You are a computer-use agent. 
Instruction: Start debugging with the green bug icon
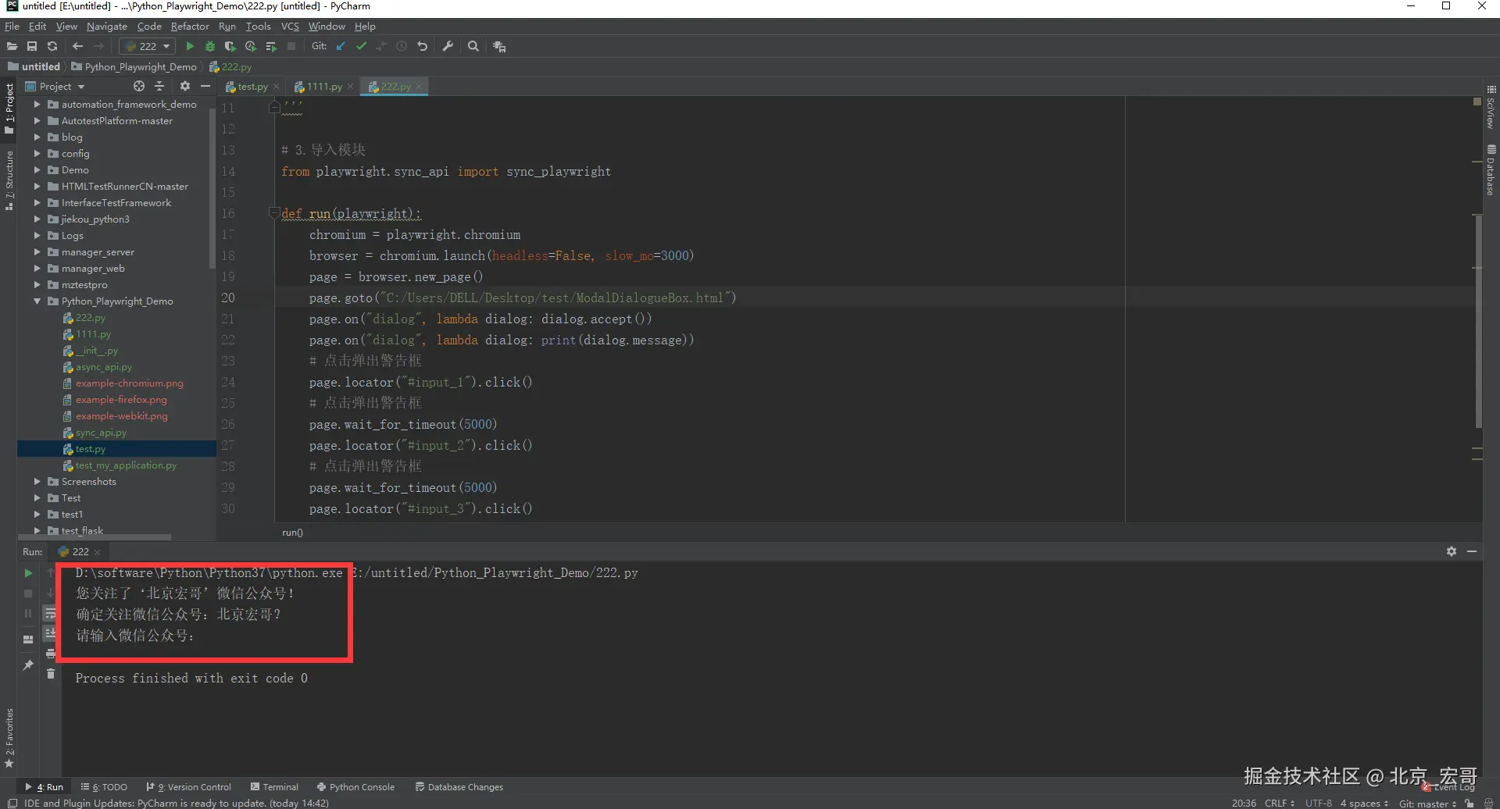(210, 46)
